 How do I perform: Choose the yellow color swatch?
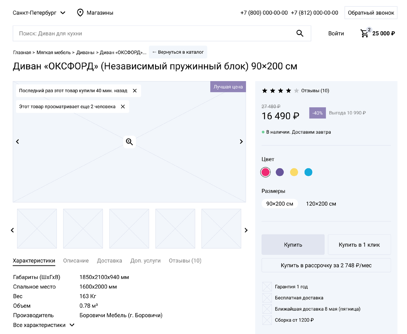(294, 172)
